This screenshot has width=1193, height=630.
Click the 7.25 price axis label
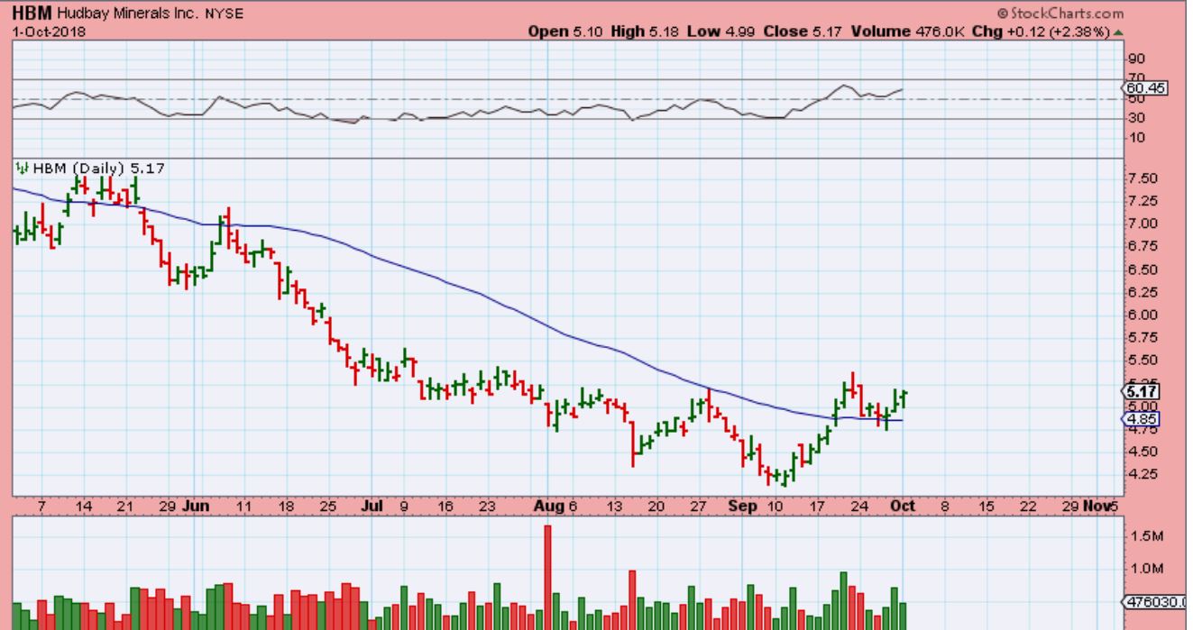(1142, 201)
